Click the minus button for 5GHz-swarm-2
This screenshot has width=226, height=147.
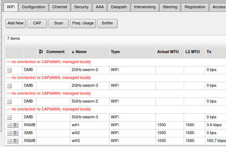pyautogui.click(x=9, y=101)
